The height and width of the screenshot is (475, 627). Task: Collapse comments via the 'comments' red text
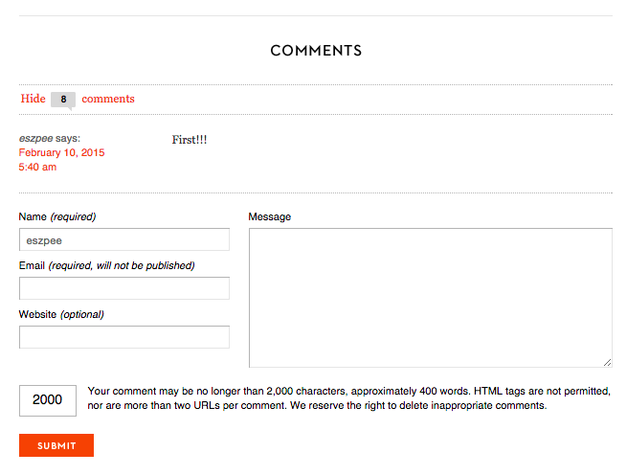(108, 99)
